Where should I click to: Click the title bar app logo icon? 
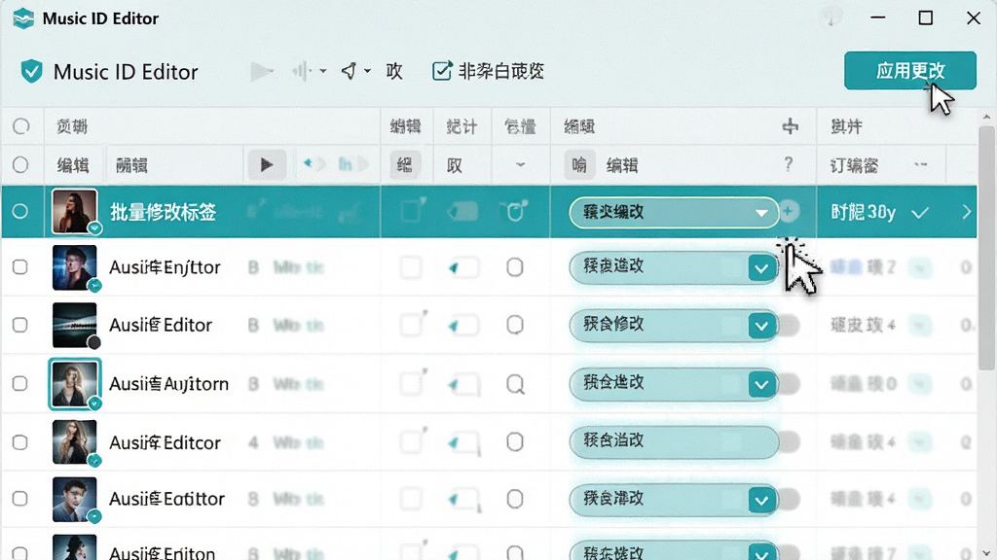[23, 18]
